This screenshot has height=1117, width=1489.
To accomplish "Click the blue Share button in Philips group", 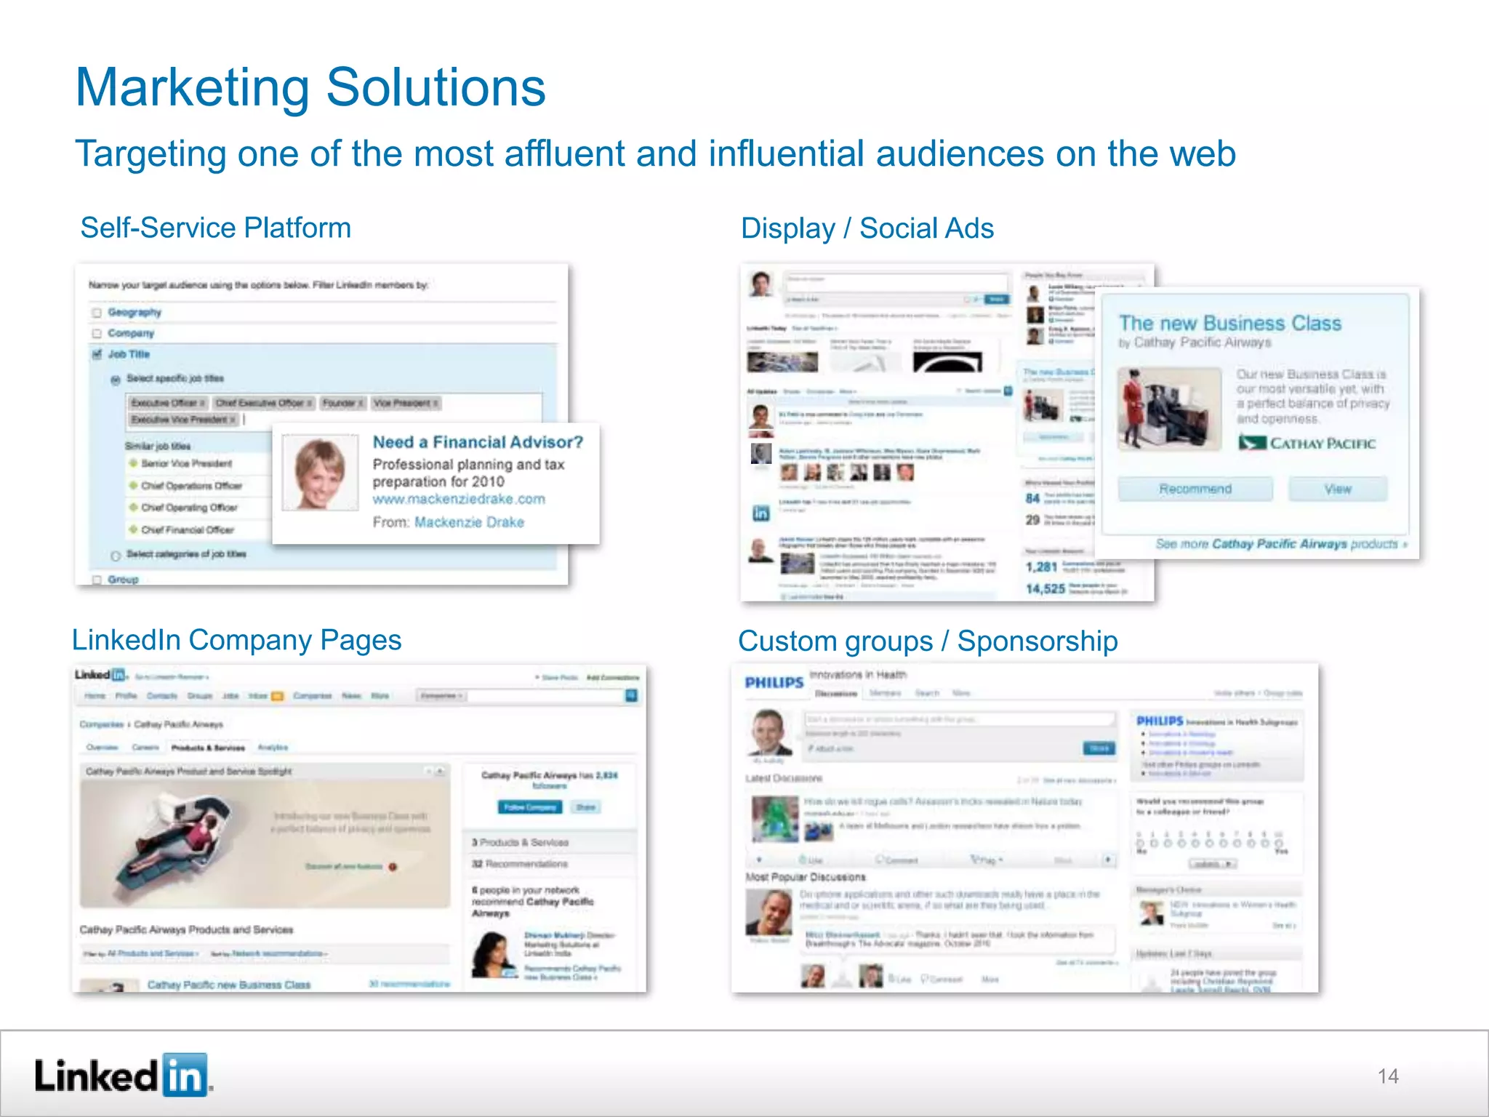I will (1099, 748).
